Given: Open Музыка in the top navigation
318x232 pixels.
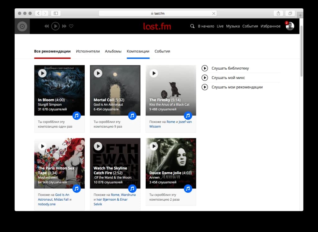Looking at the screenshot, I should [233, 26].
